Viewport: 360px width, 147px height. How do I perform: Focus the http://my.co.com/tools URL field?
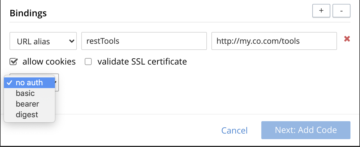click(x=274, y=41)
